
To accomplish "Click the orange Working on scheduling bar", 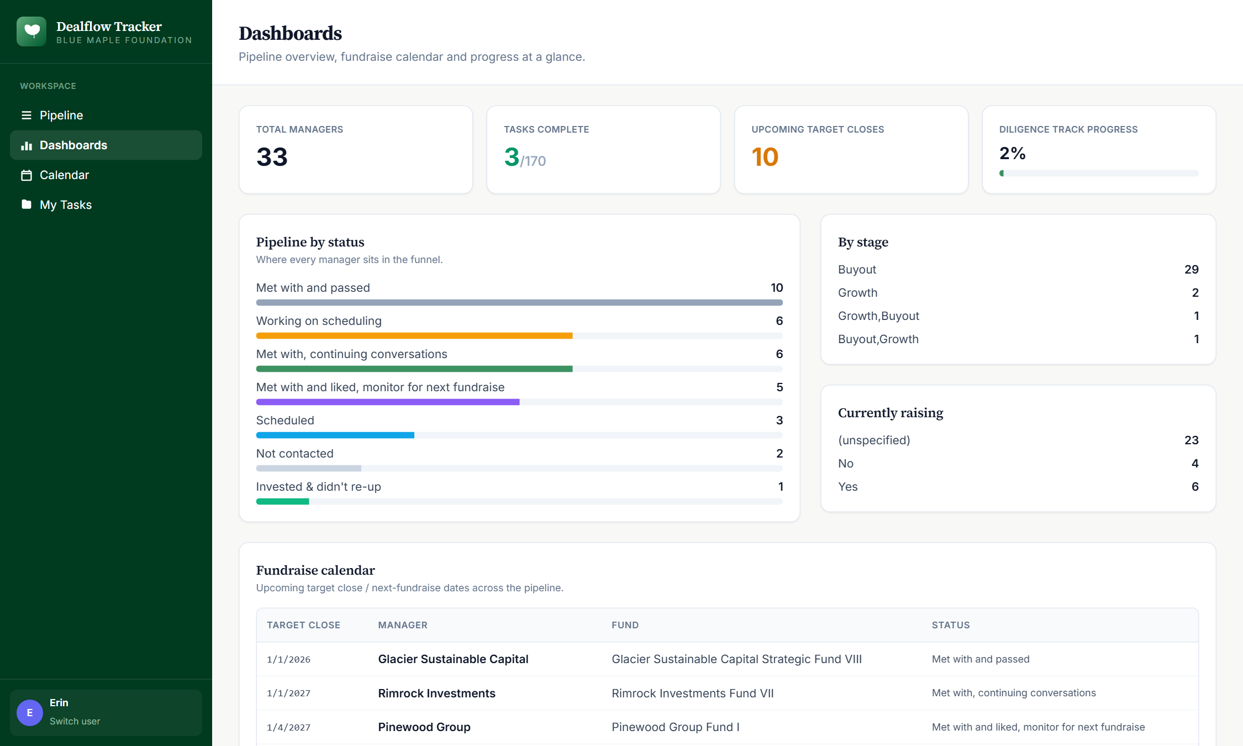I will [414, 336].
